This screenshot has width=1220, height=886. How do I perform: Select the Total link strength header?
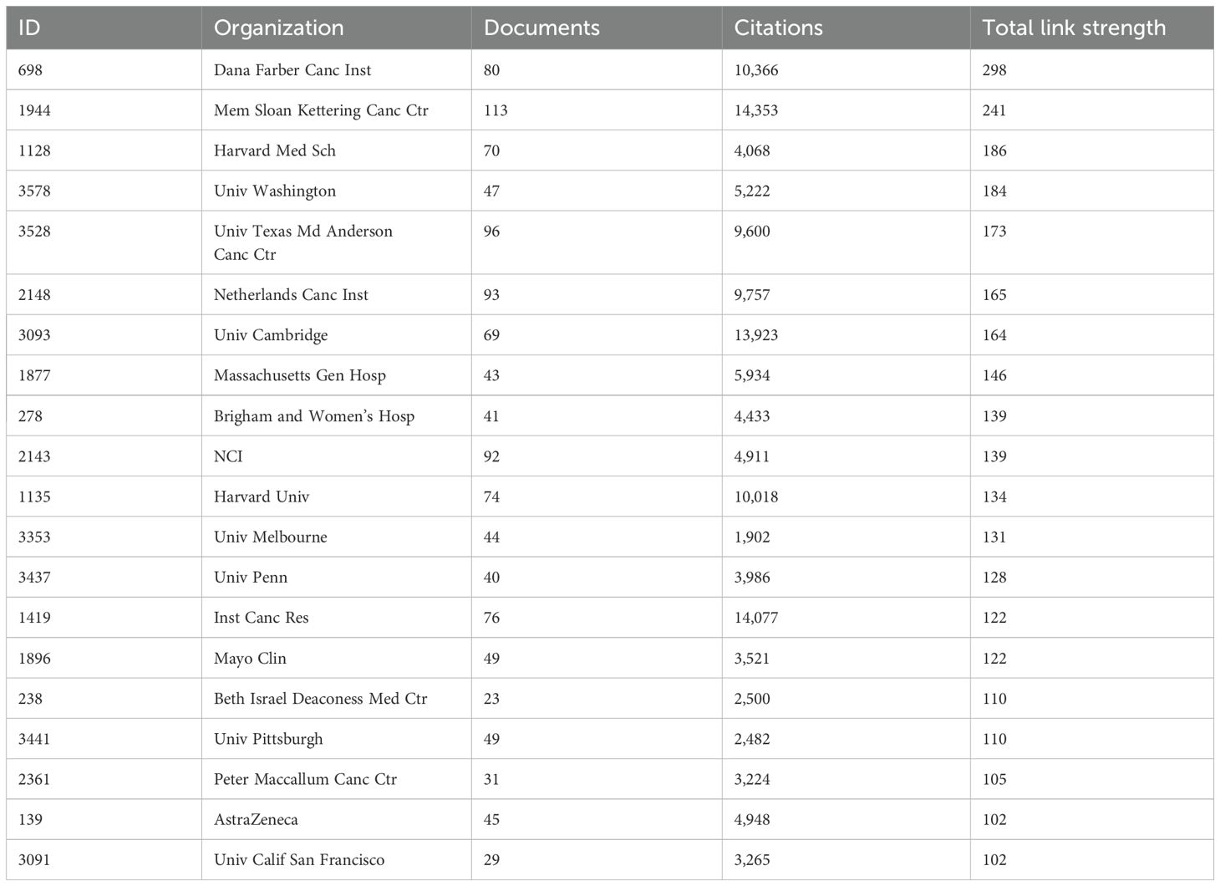(1091, 28)
